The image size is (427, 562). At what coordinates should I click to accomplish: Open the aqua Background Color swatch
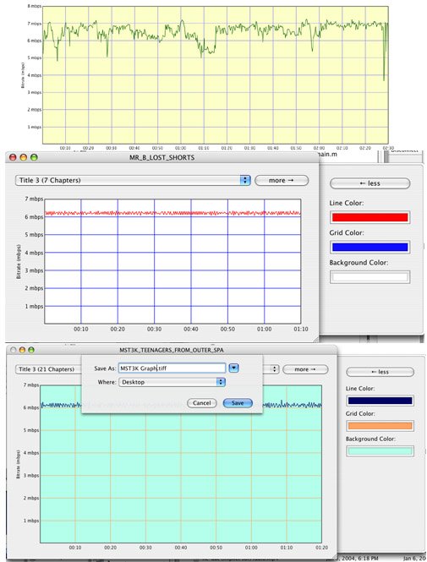coord(380,451)
